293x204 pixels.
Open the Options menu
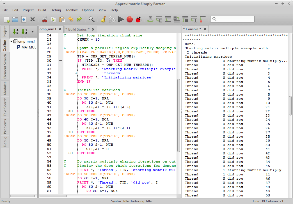pyautogui.click(x=88, y=10)
